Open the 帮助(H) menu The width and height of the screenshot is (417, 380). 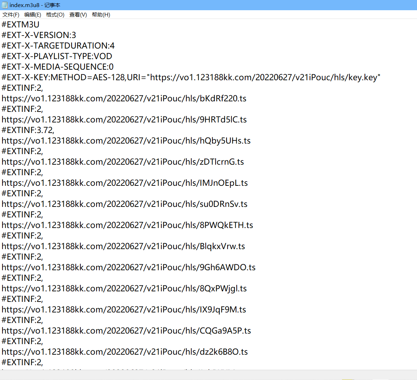coord(101,15)
